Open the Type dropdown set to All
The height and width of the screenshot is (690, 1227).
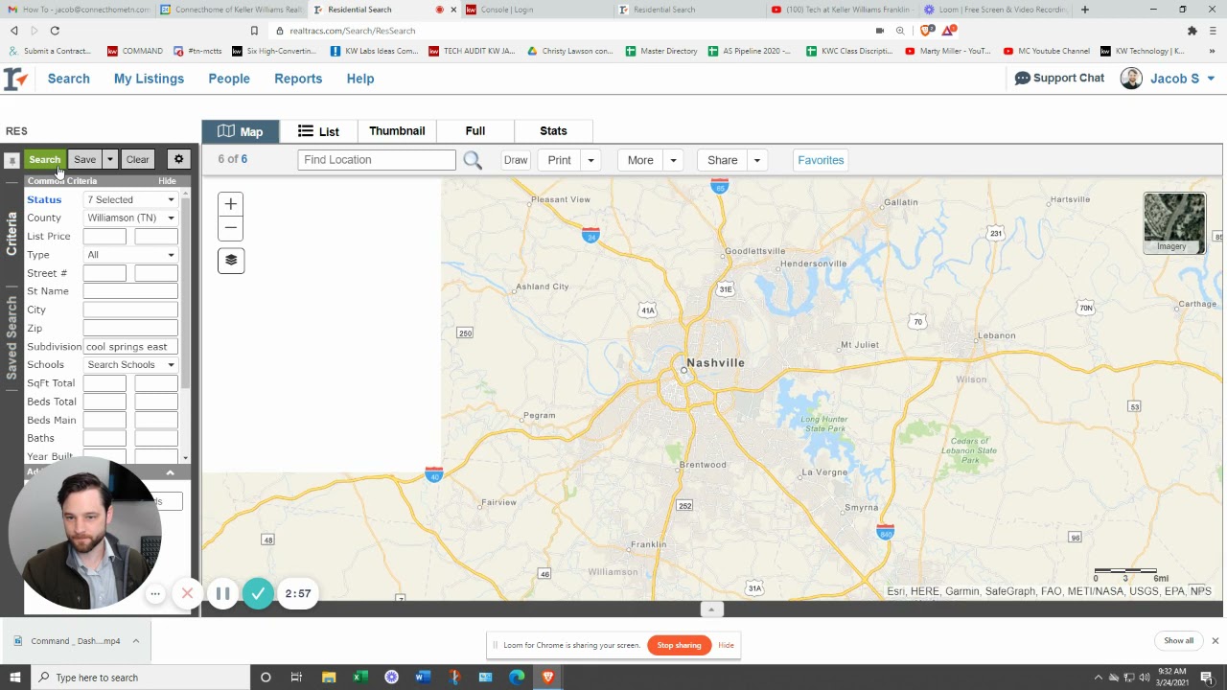tap(130, 255)
